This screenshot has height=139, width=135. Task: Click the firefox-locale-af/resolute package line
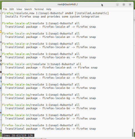coord(41,23)
